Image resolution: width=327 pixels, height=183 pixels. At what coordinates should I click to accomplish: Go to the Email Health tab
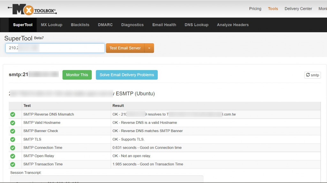pos(164,25)
